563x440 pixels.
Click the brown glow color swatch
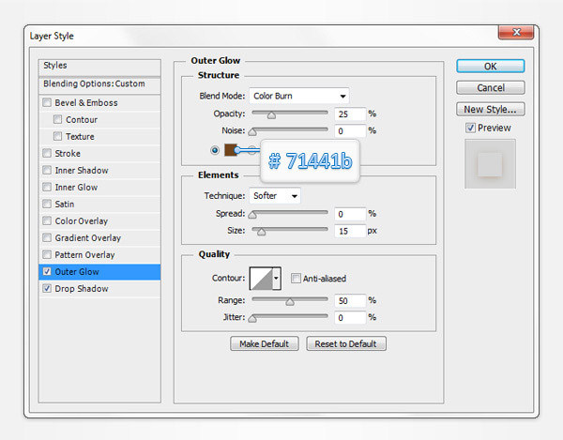coord(230,149)
